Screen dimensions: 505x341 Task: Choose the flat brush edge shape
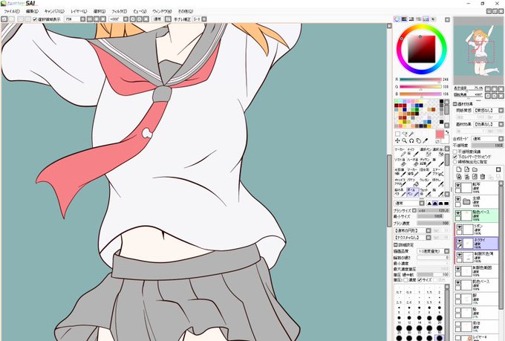(x=446, y=204)
